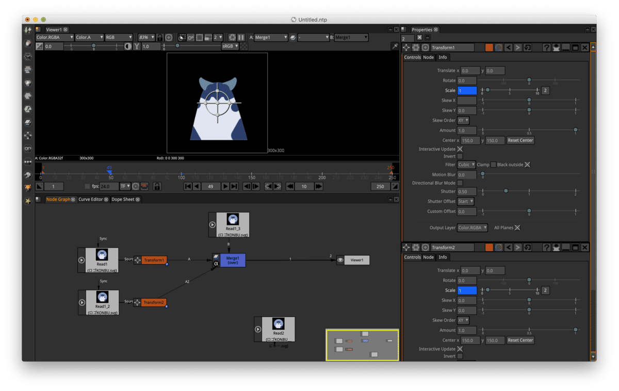
Task: Enable the Invert checkbox in Transform2
Action: pos(460,356)
